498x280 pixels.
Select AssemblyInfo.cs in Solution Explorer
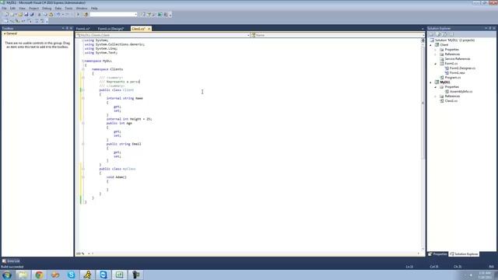(461, 92)
